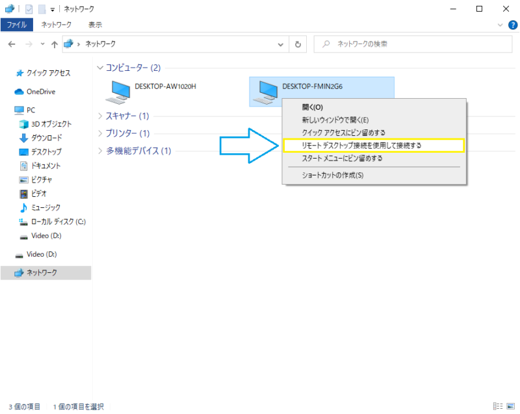Open the ファイル tab
The image size is (520, 414).
17,25
